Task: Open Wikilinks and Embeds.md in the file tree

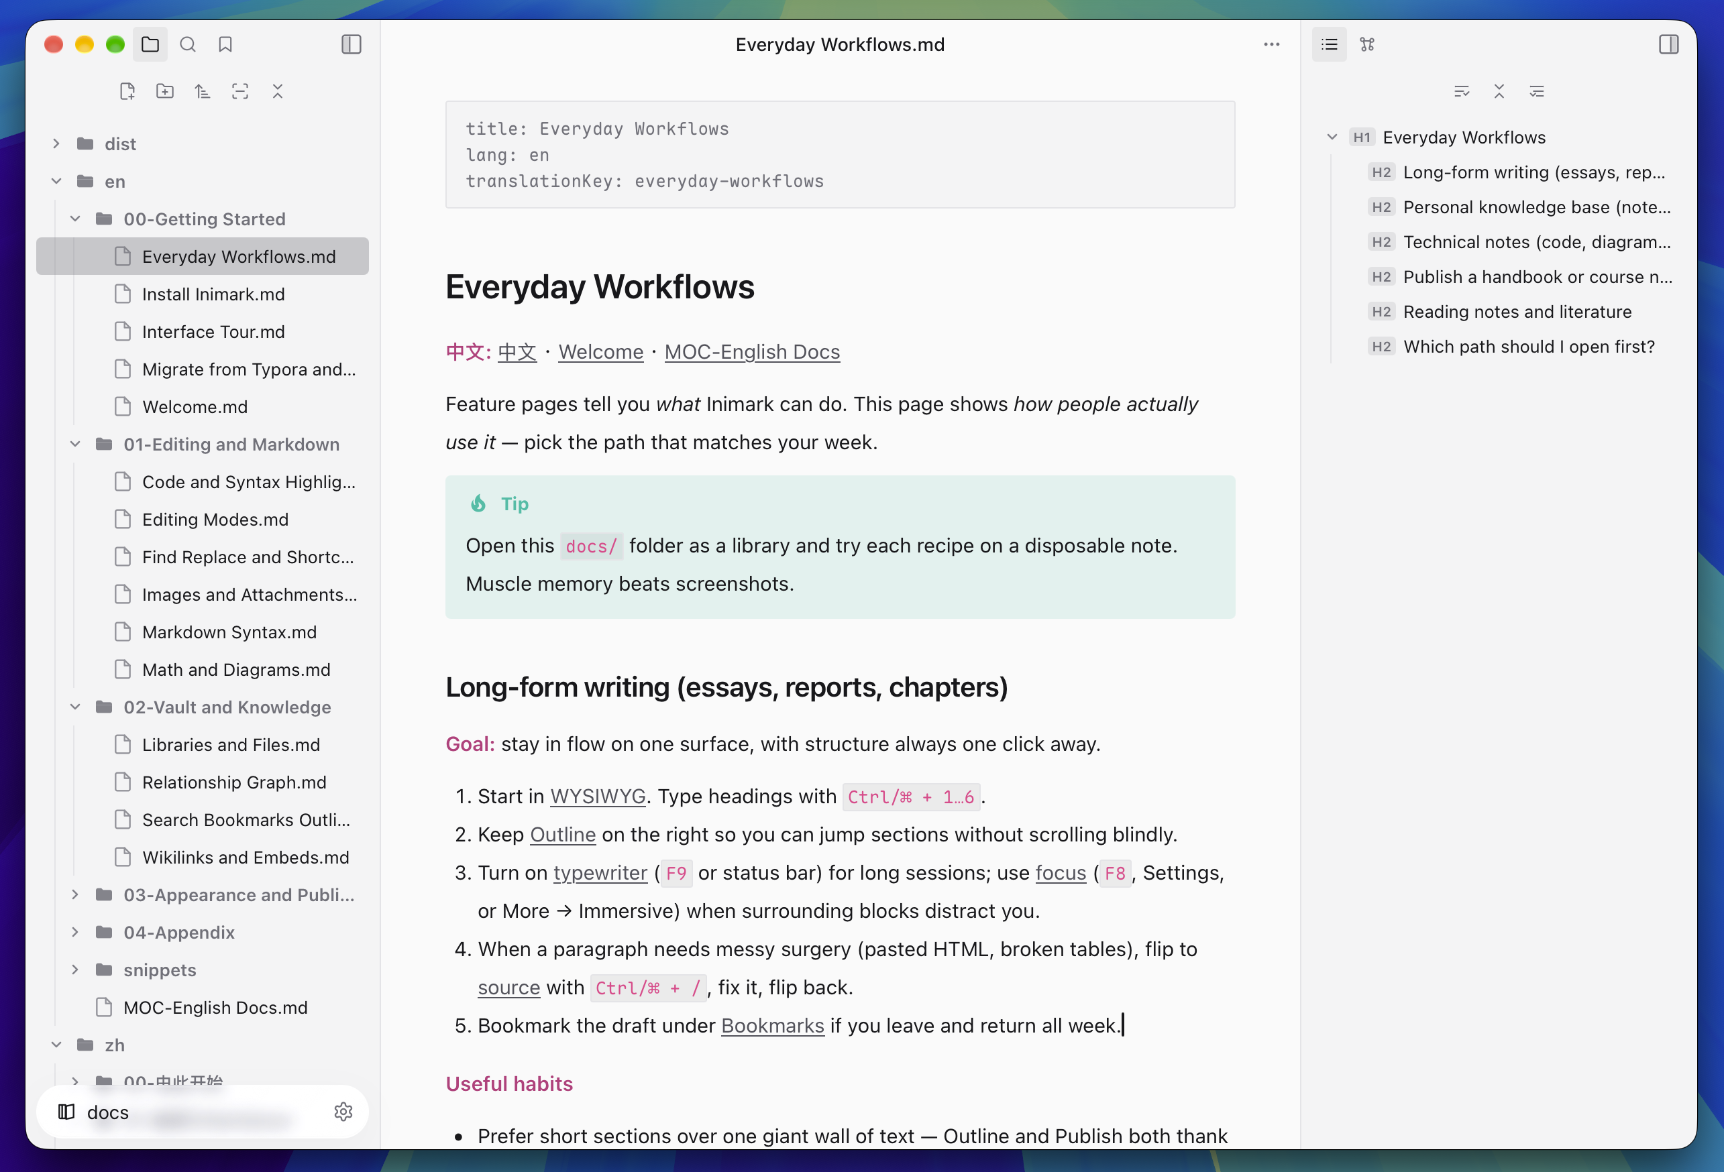Action: click(203, 857)
